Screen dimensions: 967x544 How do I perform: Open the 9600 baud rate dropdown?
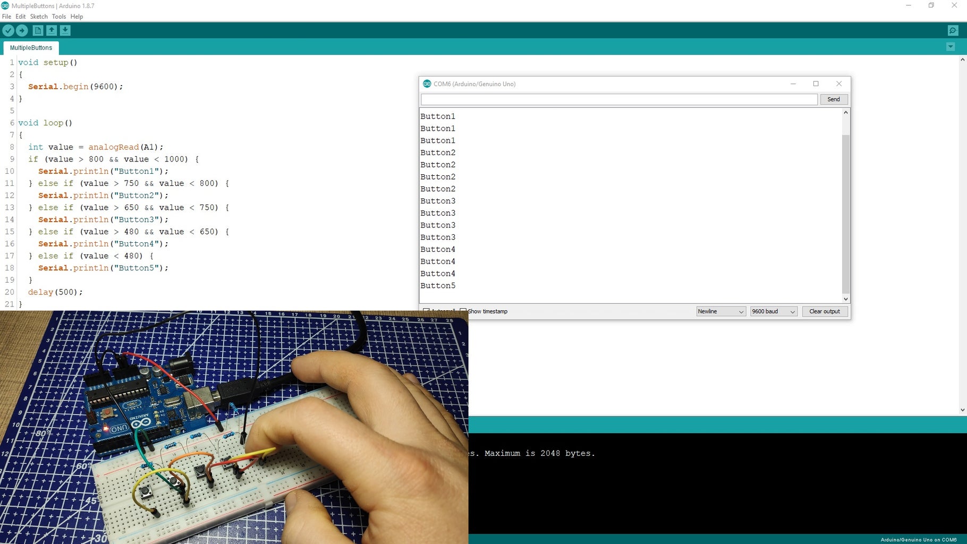[x=773, y=311]
